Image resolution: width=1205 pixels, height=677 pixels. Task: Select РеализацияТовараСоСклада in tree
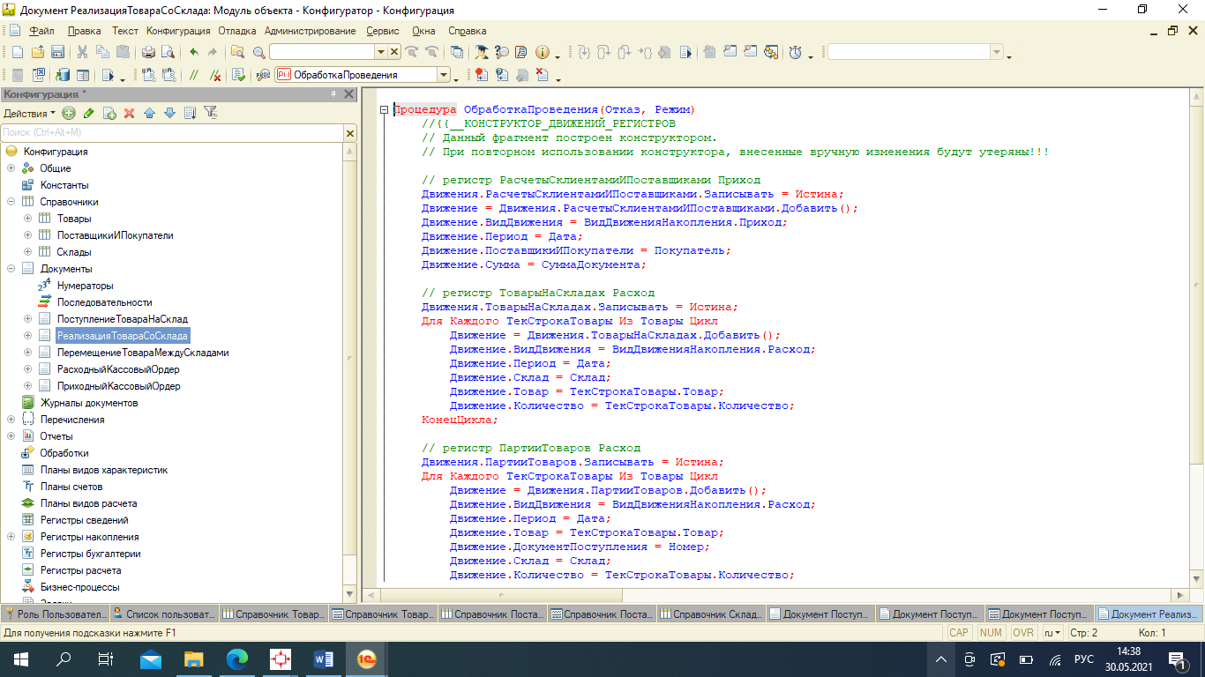(123, 336)
